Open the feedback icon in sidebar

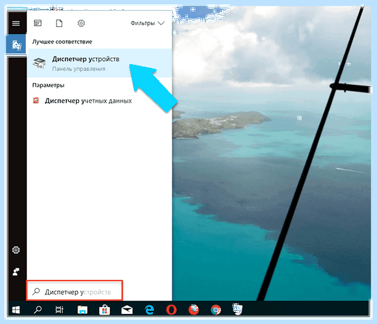pos(16,272)
